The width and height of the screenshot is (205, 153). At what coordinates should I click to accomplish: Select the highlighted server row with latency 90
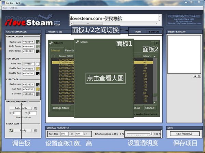[102, 62]
